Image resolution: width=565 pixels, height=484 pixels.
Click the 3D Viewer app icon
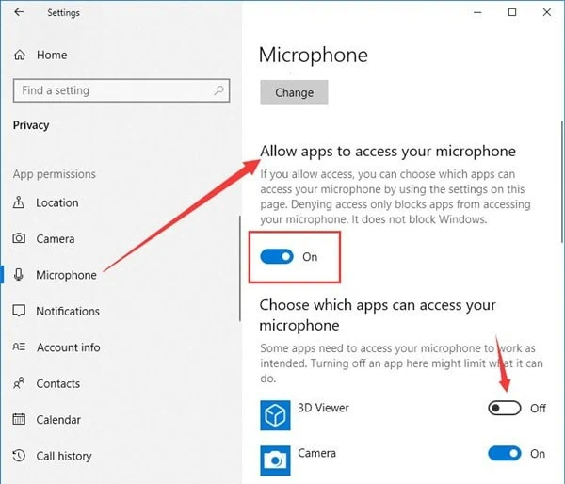pos(275,416)
